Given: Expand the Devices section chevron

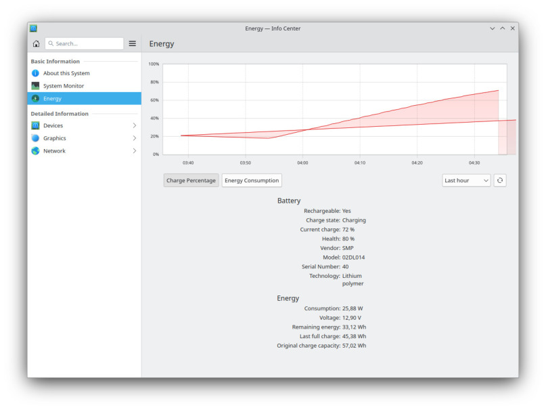Looking at the screenshot, I should 134,125.
